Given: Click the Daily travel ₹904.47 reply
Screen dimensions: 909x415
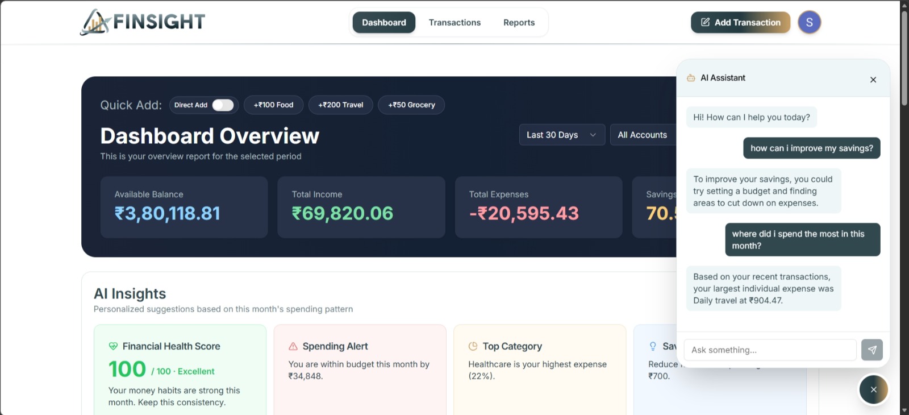Looking at the screenshot, I should click(x=764, y=289).
